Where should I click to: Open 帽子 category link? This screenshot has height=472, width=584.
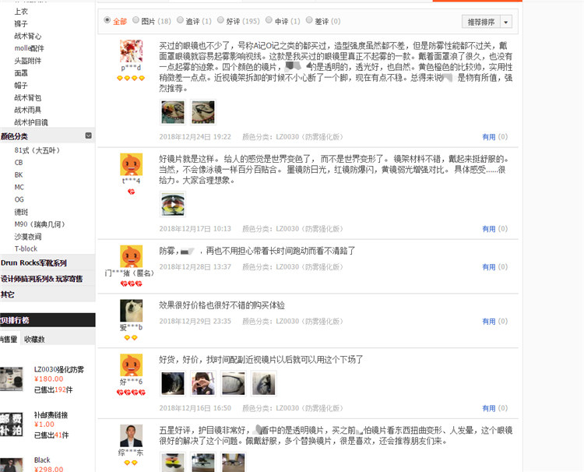[x=21, y=86]
